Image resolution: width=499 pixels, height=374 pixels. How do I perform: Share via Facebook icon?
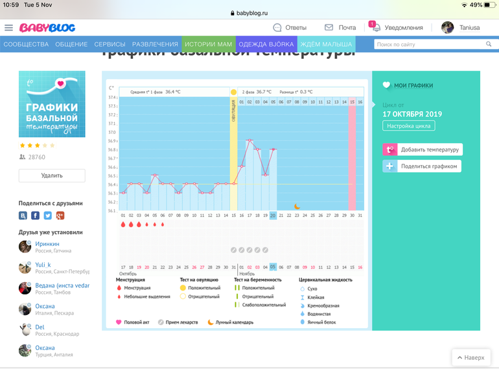[x=35, y=215]
